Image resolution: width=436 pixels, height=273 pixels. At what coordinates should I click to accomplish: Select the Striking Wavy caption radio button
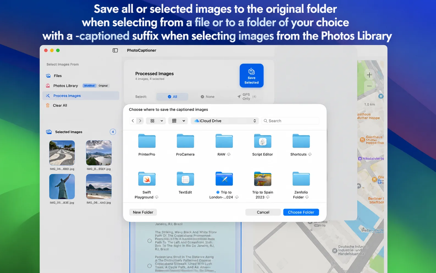tap(150, 241)
